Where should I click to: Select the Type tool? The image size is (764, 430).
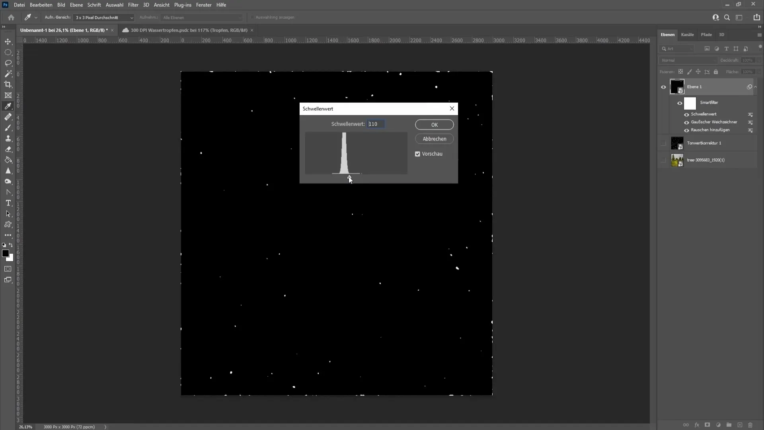[x=8, y=203]
